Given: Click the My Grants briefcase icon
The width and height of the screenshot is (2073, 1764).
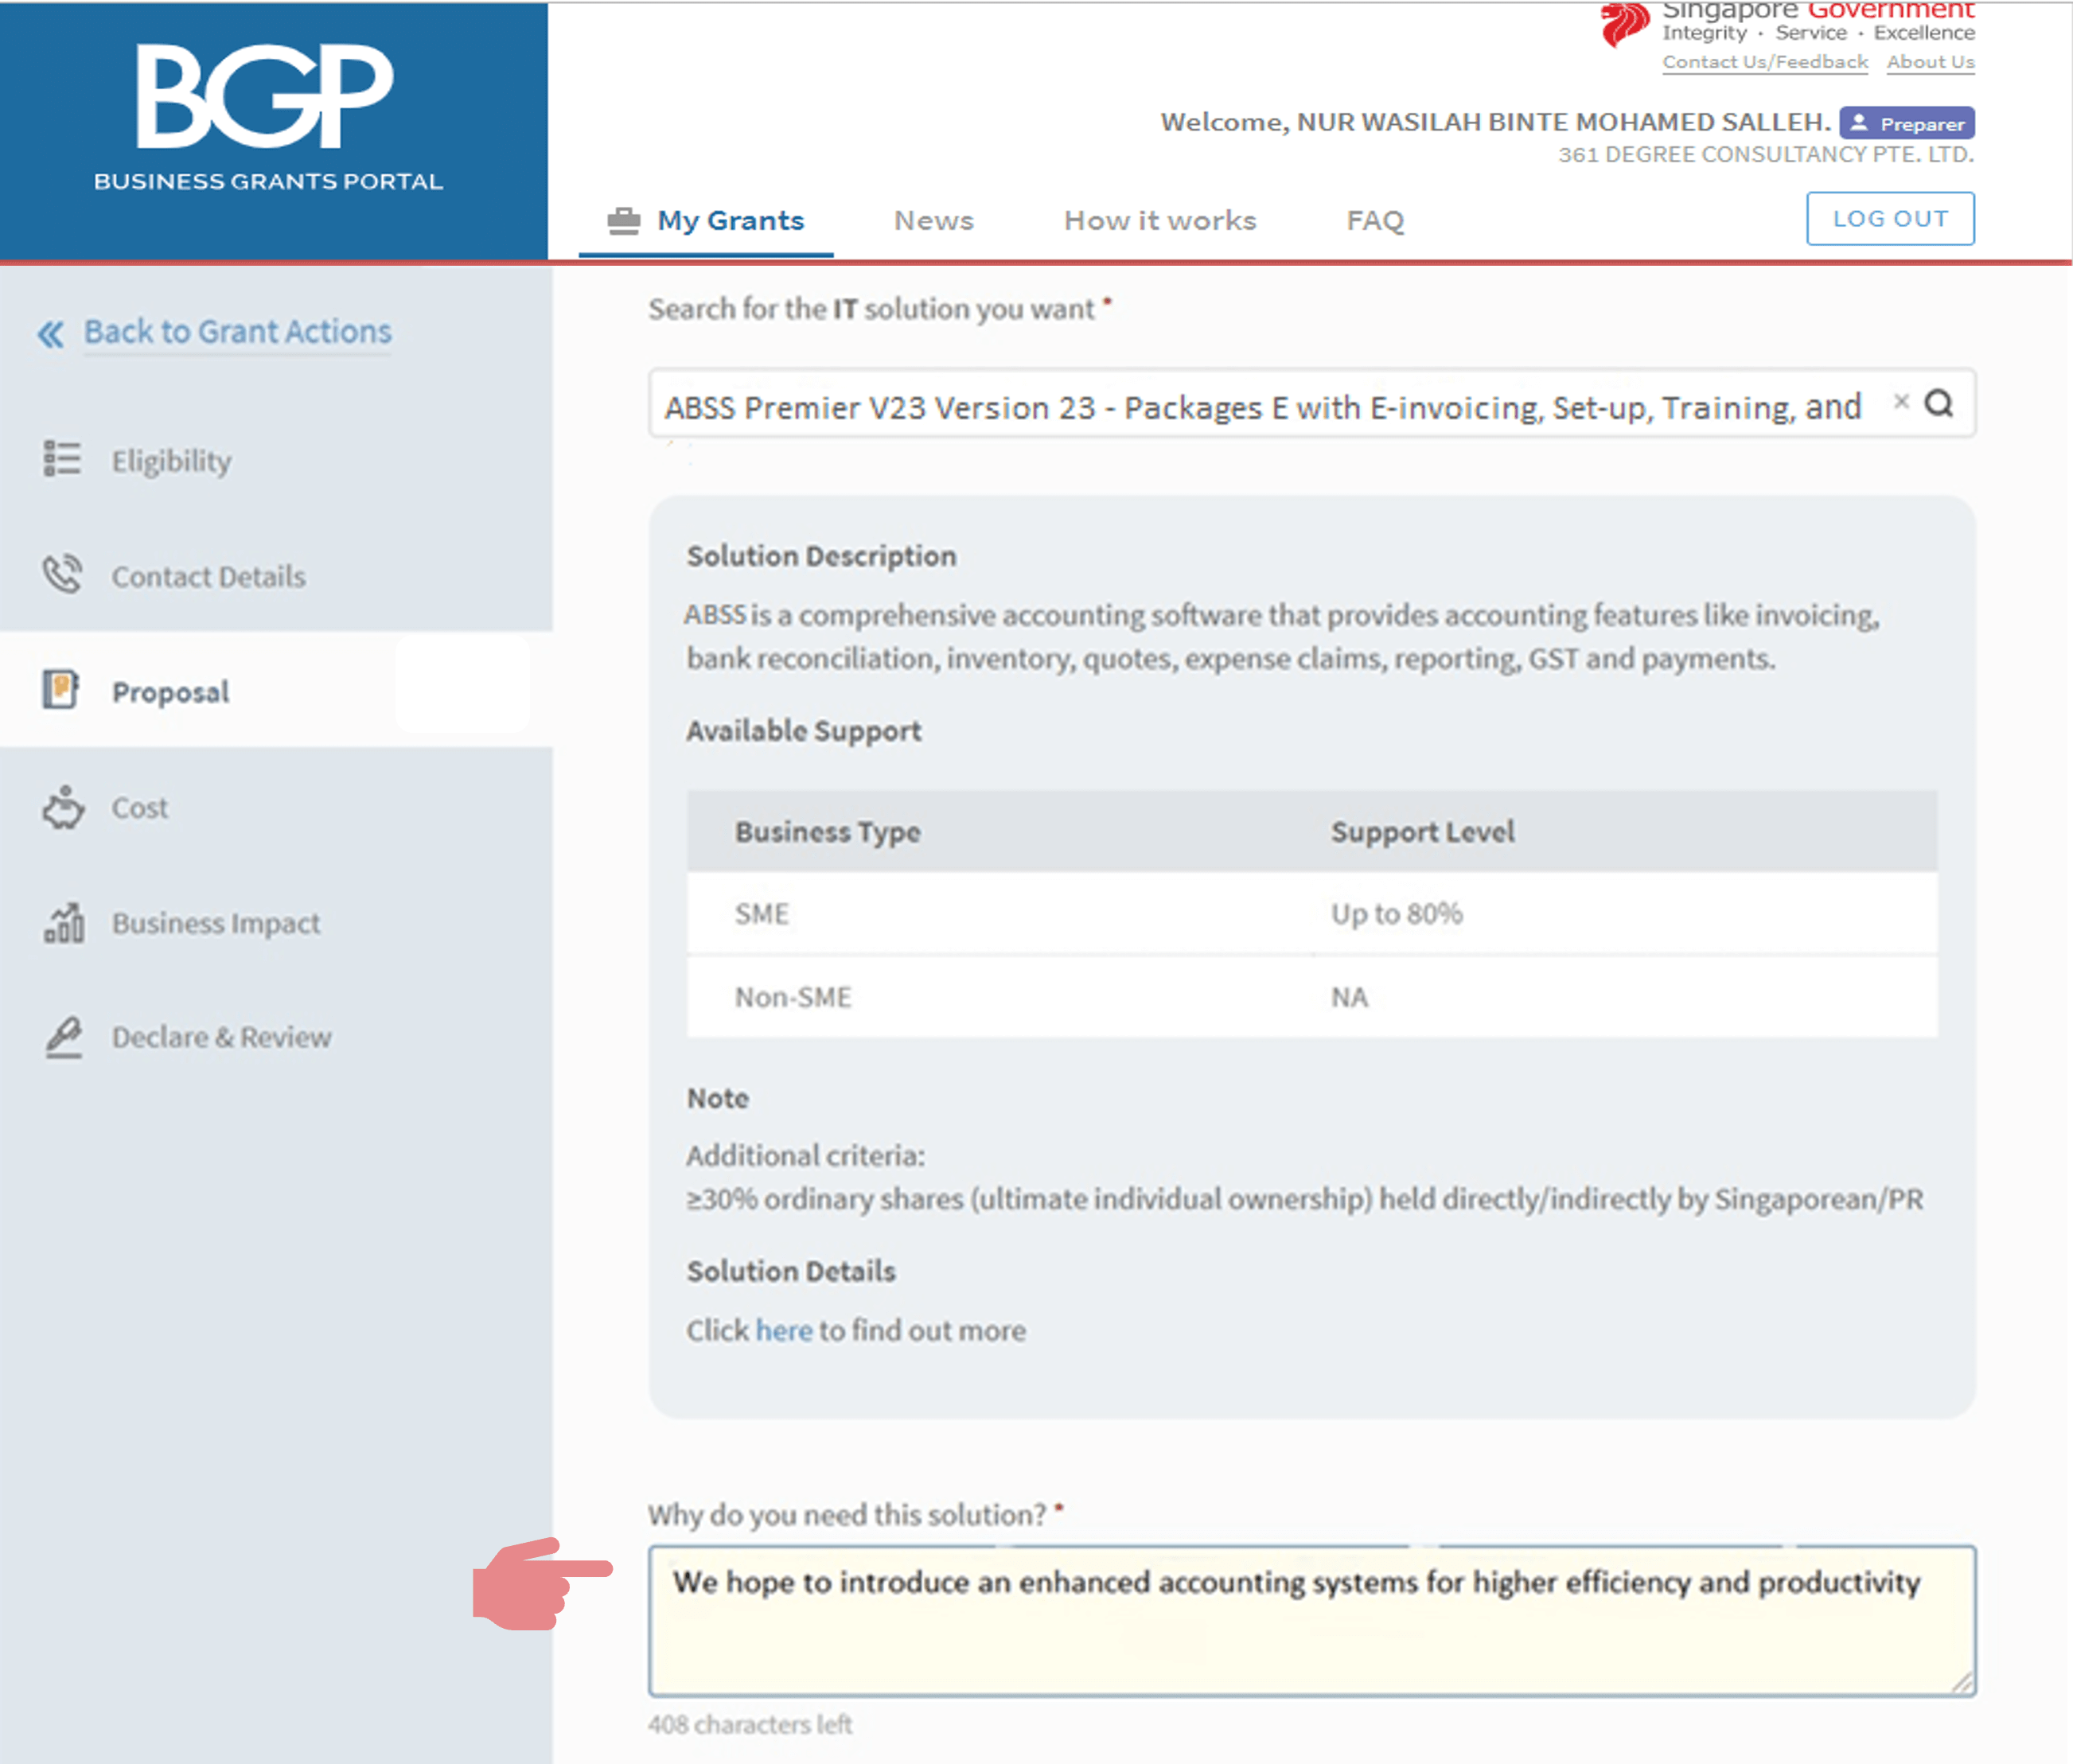Looking at the screenshot, I should [623, 221].
